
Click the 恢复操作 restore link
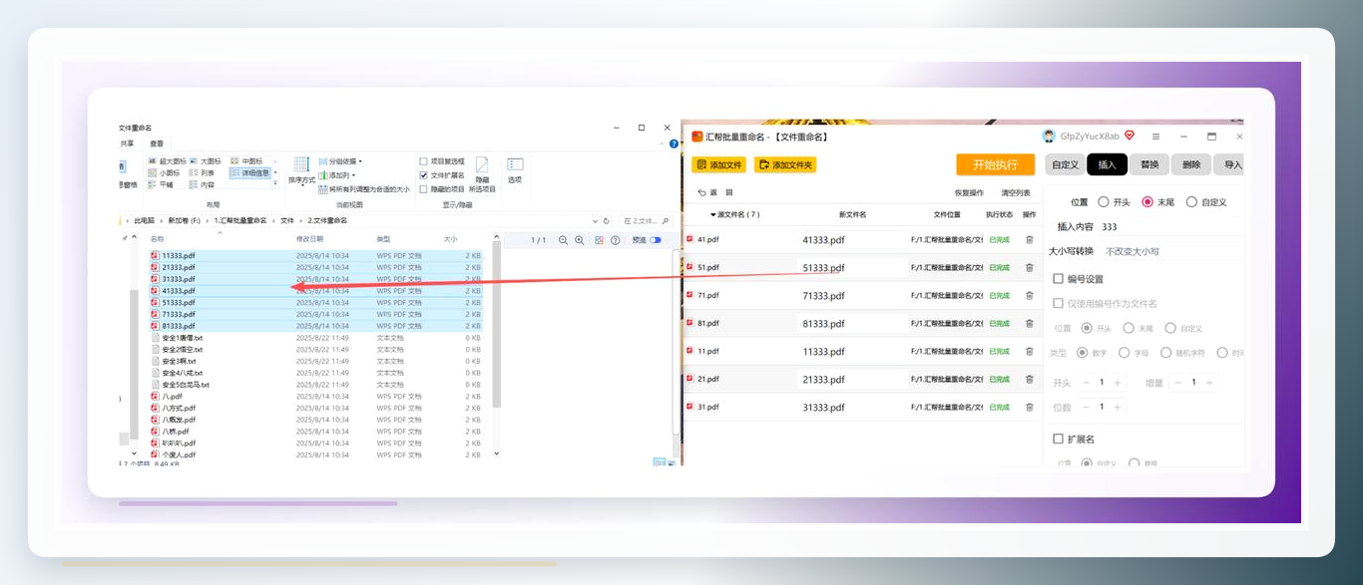[x=969, y=192]
